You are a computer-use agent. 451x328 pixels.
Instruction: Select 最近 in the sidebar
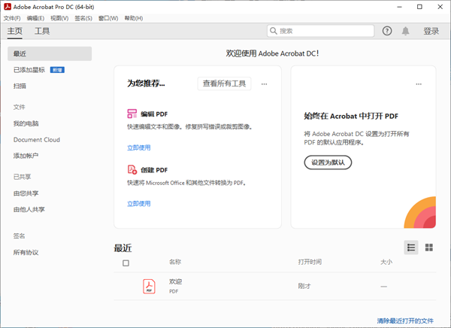50,53
